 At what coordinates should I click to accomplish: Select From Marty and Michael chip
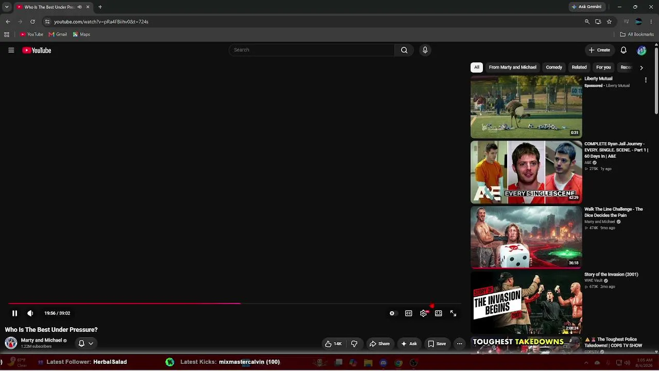point(512,68)
